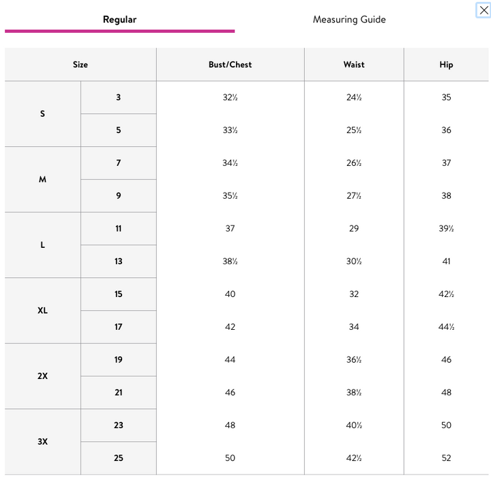Select the XL size group cell

pyautogui.click(x=42, y=311)
